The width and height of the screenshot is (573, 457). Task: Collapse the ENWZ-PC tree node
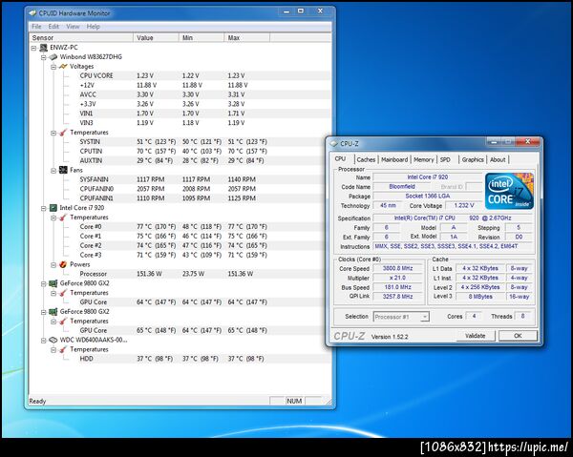click(34, 48)
